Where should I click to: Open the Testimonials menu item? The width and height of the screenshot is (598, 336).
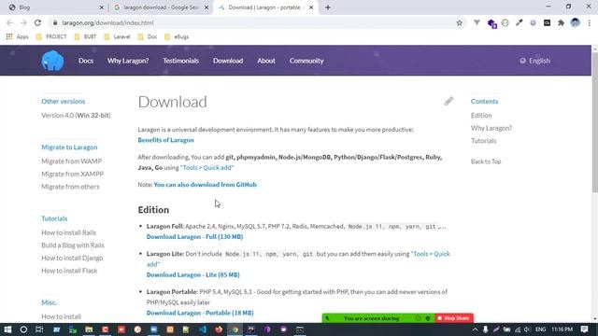180,61
